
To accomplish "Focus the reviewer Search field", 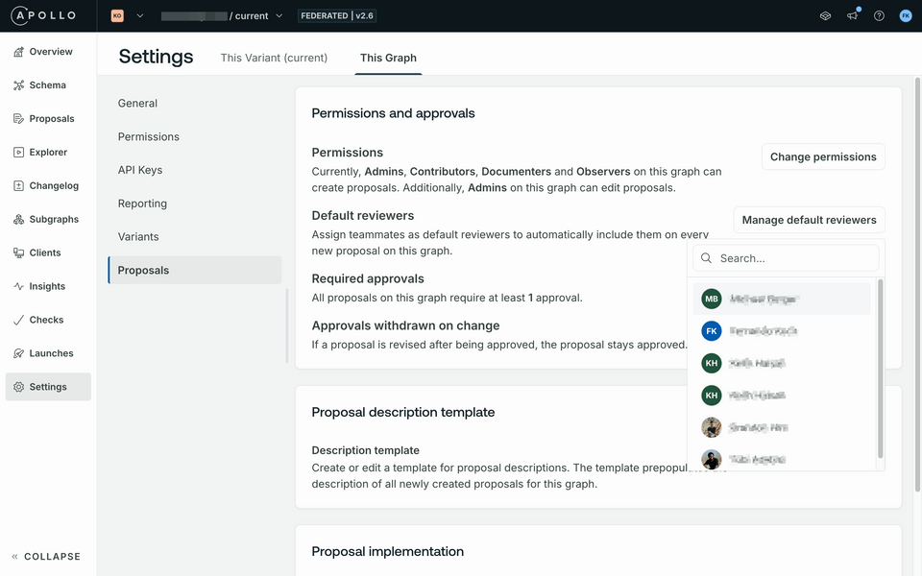I will point(786,258).
